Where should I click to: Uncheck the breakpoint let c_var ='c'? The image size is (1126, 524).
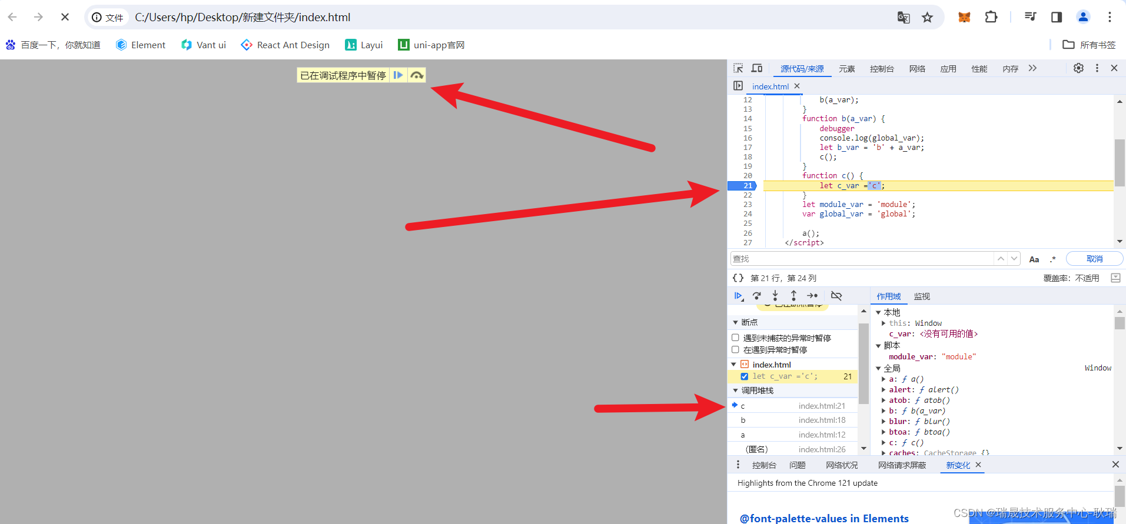pos(745,376)
